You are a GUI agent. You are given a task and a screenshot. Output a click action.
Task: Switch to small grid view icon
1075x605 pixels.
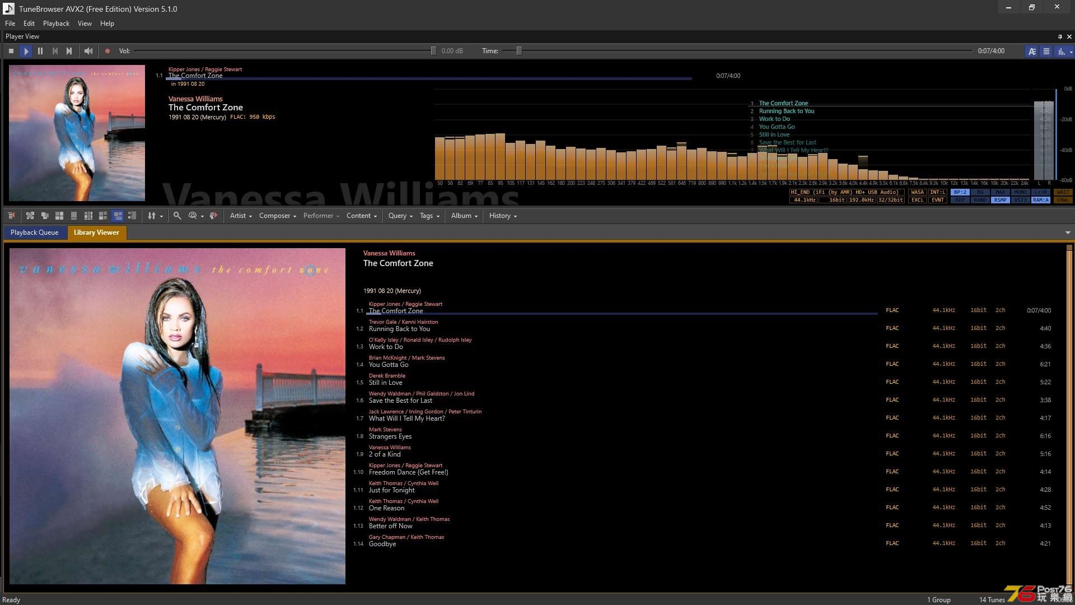pyautogui.click(x=88, y=216)
